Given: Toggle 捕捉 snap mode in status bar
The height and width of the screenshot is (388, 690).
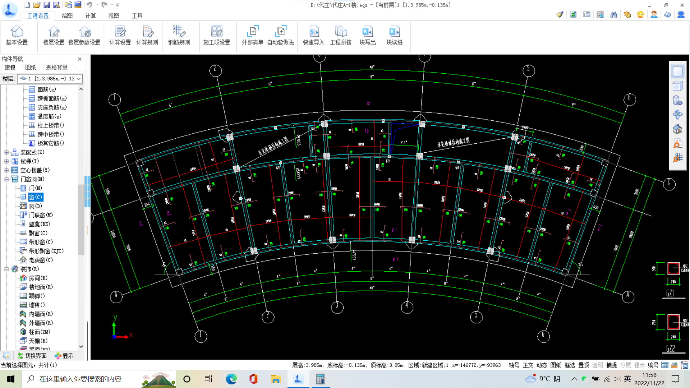Looking at the screenshot, I should 611,365.
